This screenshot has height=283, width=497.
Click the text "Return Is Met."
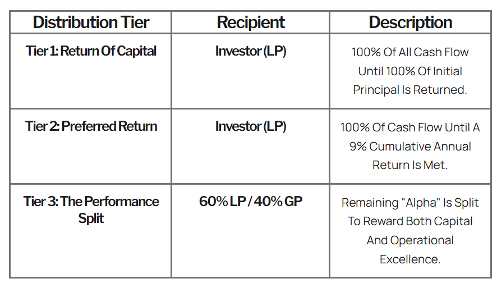click(x=410, y=165)
